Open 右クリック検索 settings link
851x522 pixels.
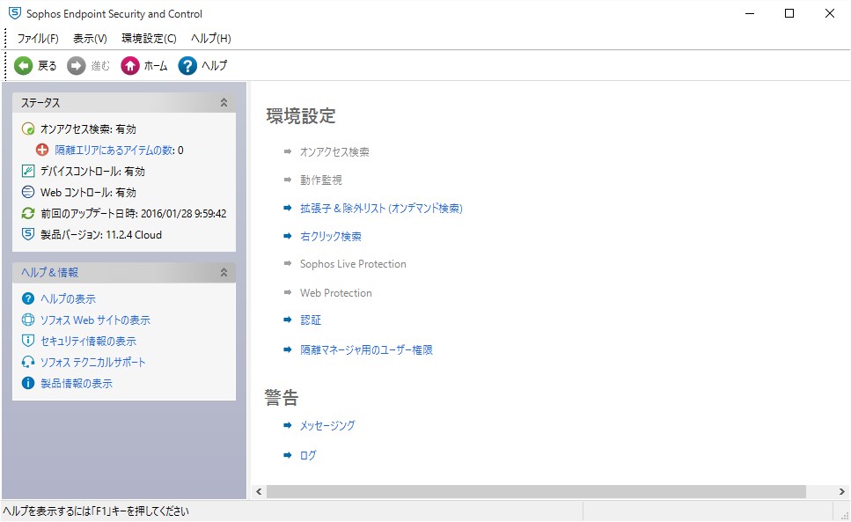coord(331,237)
